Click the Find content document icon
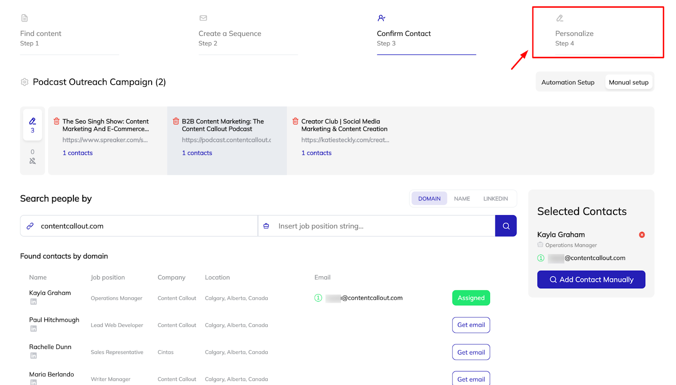The height and width of the screenshot is (385, 676). pos(25,18)
